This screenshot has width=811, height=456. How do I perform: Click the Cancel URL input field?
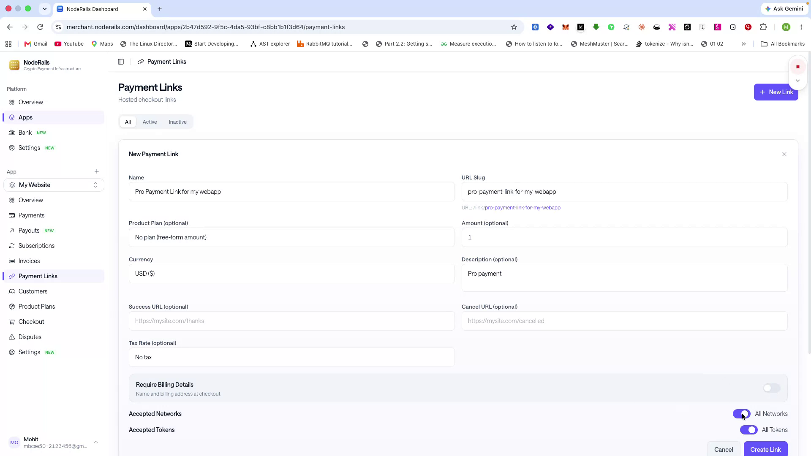(624, 321)
